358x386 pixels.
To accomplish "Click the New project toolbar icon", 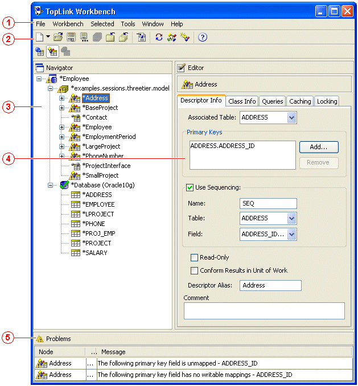I will (x=39, y=37).
